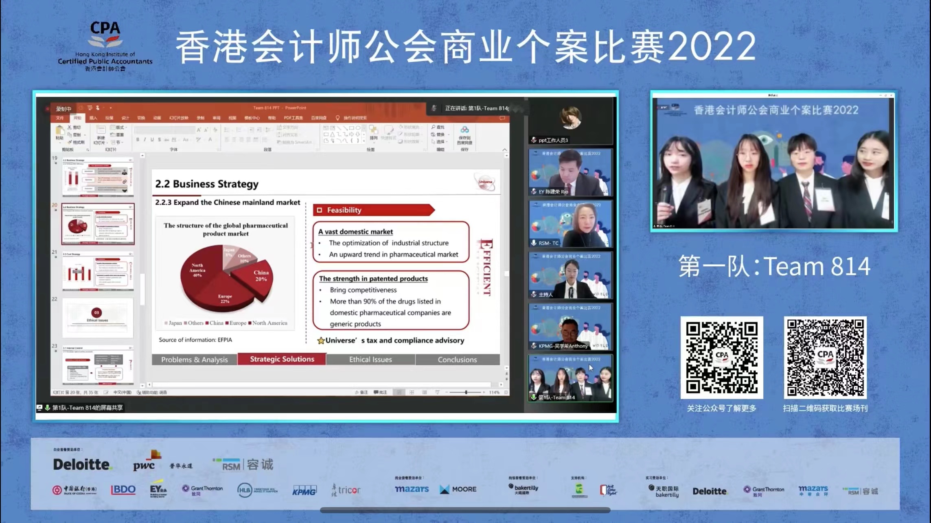Collapse the ribbon with the chevron arrow
The image size is (931, 523).
tap(504, 150)
